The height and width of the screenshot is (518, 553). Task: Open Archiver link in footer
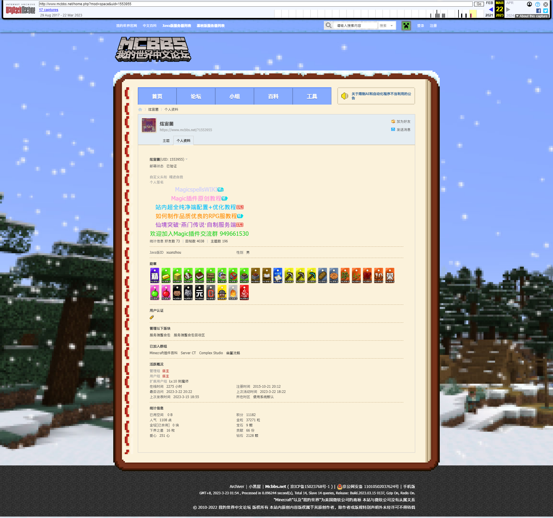(x=237, y=487)
